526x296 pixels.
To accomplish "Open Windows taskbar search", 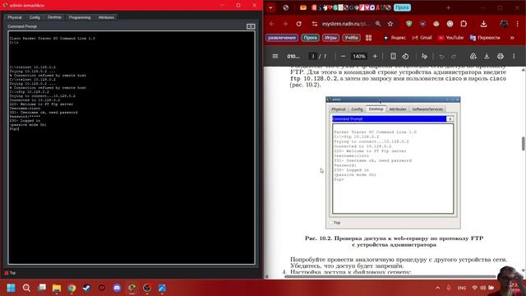I will 26,288.
